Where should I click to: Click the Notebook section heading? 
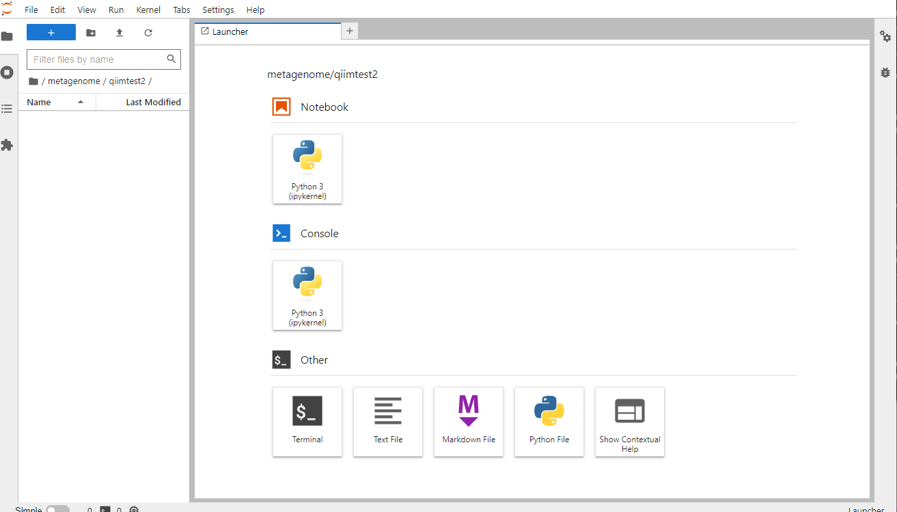[x=325, y=107]
